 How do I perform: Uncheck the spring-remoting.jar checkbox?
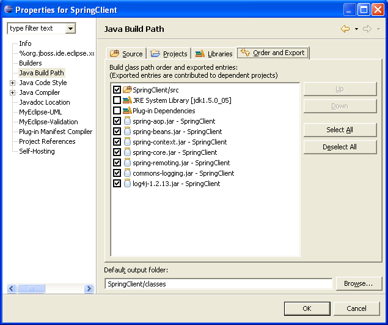click(x=117, y=162)
